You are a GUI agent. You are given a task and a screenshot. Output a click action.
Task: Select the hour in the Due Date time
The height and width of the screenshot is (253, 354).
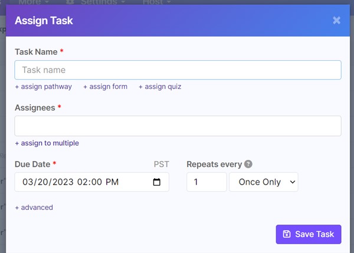83,182
